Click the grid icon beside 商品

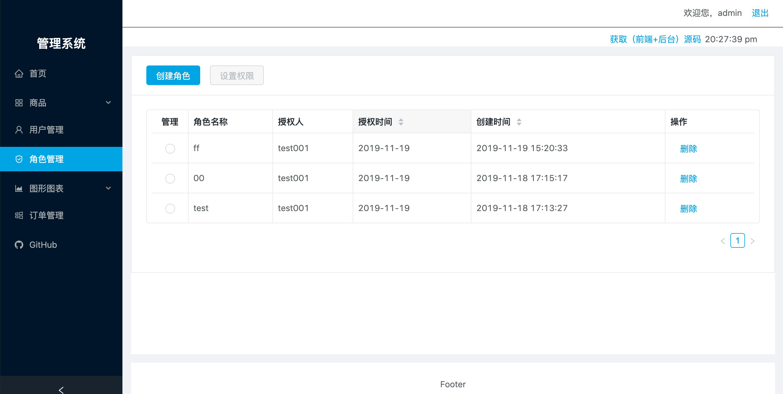19,103
